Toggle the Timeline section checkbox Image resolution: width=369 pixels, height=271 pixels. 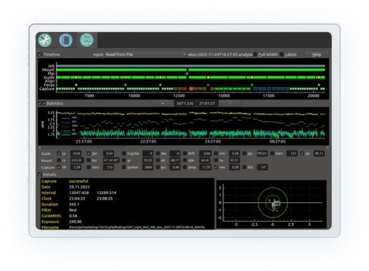point(40,54)
